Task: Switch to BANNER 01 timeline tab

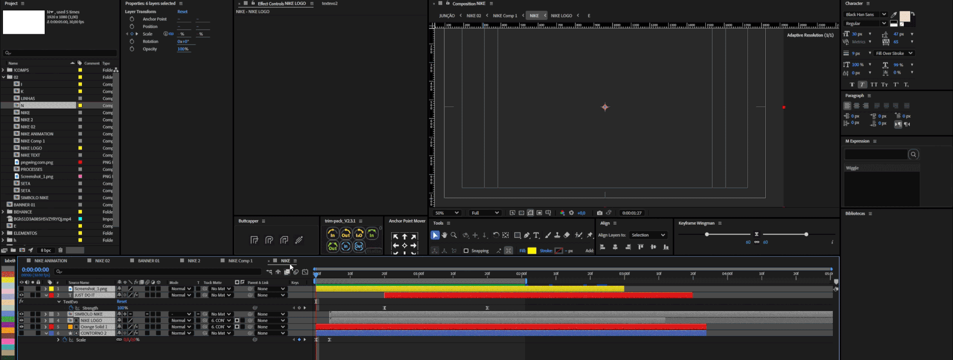Action: click(148, 261)
